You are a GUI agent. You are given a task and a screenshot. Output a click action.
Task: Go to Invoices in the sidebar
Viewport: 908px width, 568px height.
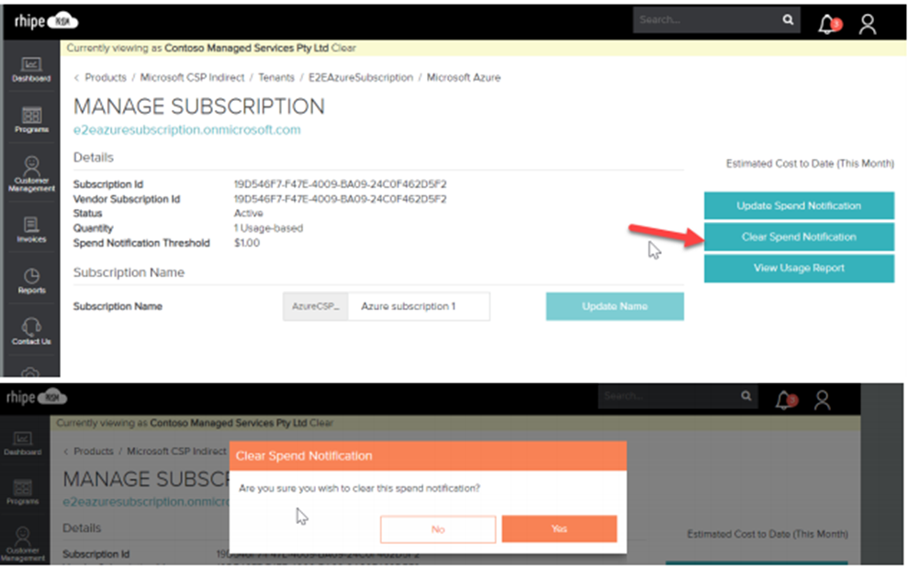pos(31,229)
